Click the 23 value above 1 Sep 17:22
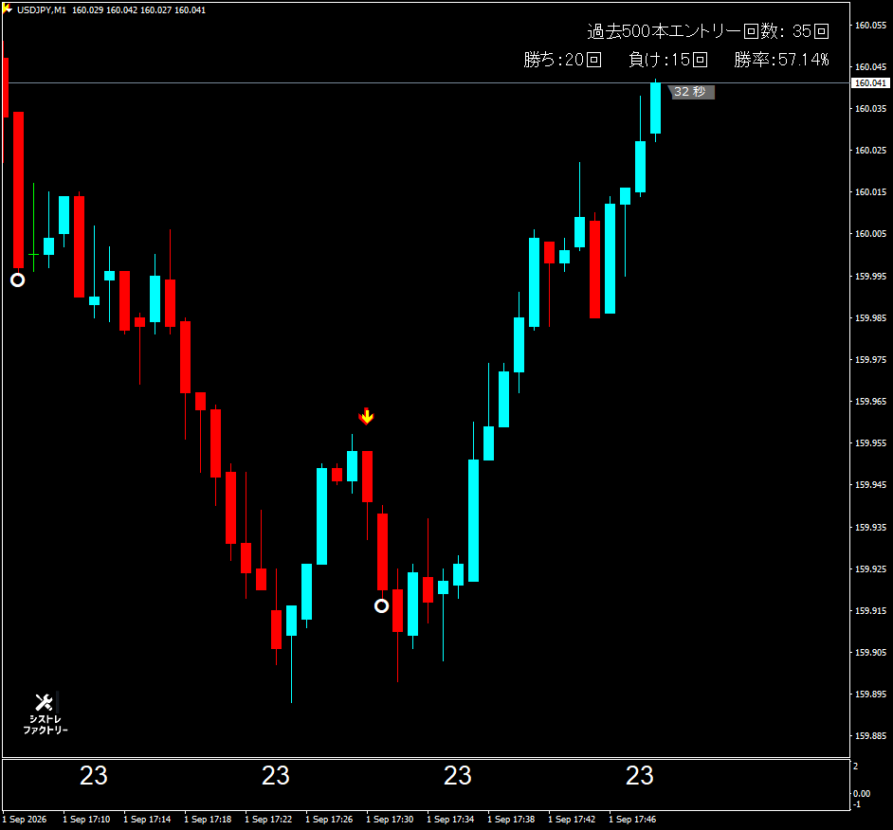 click(276, 775)
